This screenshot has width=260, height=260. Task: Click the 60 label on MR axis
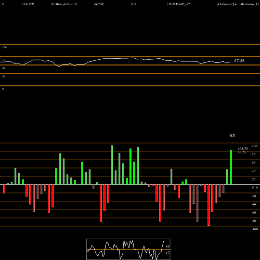tap(254, 163)
